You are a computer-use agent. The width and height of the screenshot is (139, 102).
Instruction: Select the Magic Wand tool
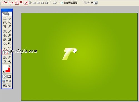(9, 22)
